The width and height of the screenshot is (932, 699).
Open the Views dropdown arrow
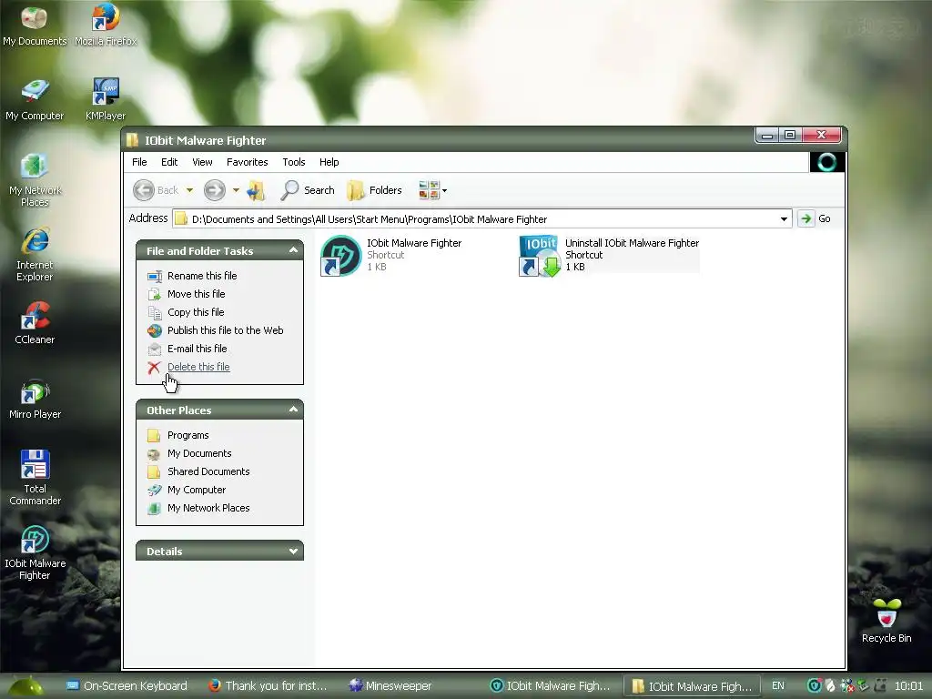[x=444, y=191]
